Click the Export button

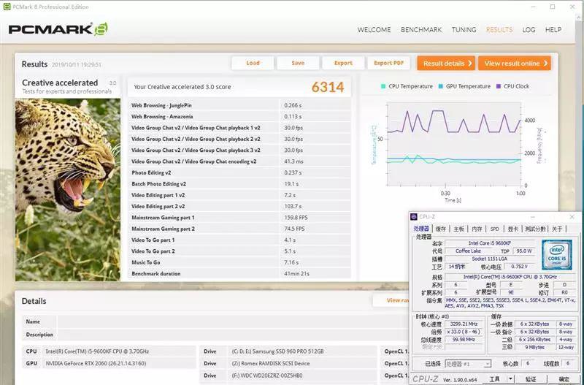point(343,63)
